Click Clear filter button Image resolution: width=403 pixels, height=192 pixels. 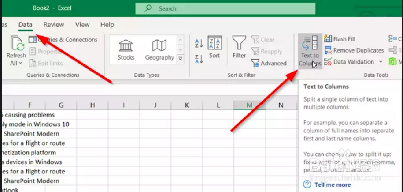point(263,40)
